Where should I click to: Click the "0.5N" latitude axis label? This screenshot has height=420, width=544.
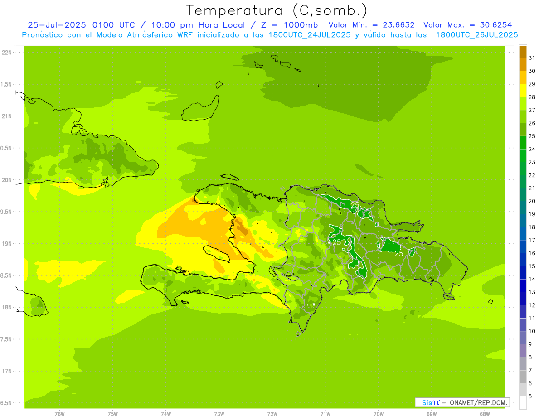[x=6, y=148]
